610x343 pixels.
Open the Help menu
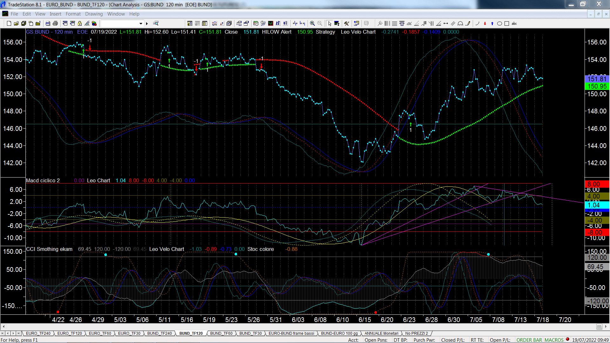click(x=134, y=14)
